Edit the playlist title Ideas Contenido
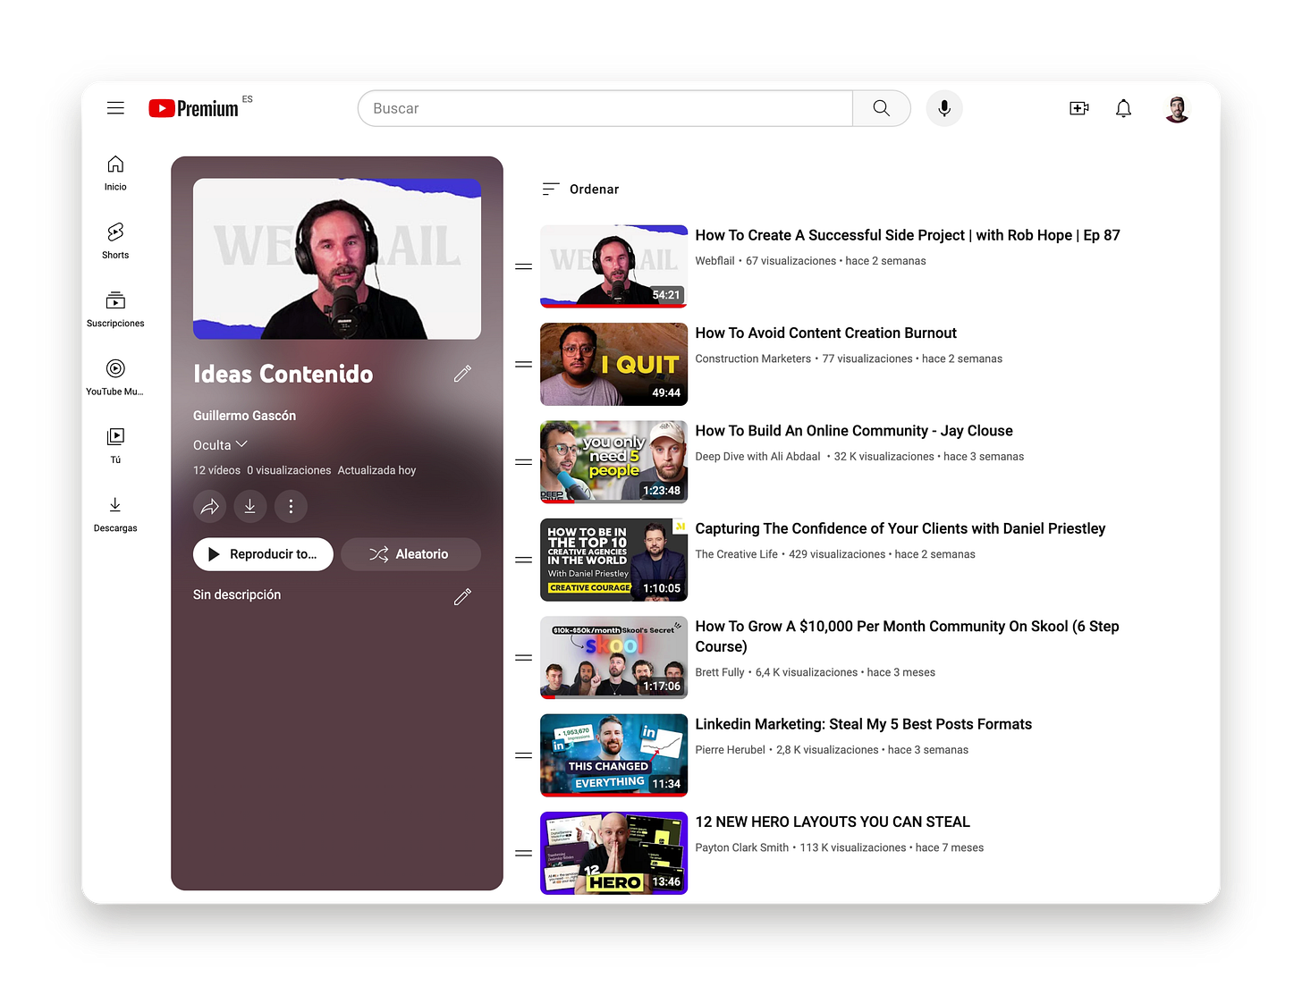The image size is (1302, 986). pyautogui.click(x=462, y=374)
